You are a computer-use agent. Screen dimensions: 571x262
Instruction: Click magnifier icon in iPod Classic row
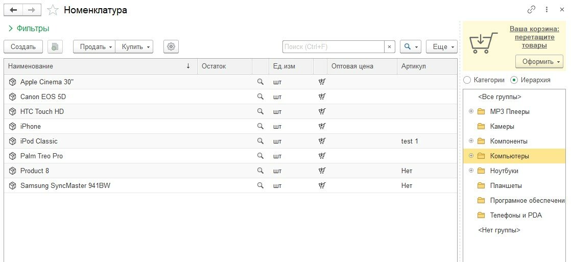pyautogui.click(x=260, y=140)
